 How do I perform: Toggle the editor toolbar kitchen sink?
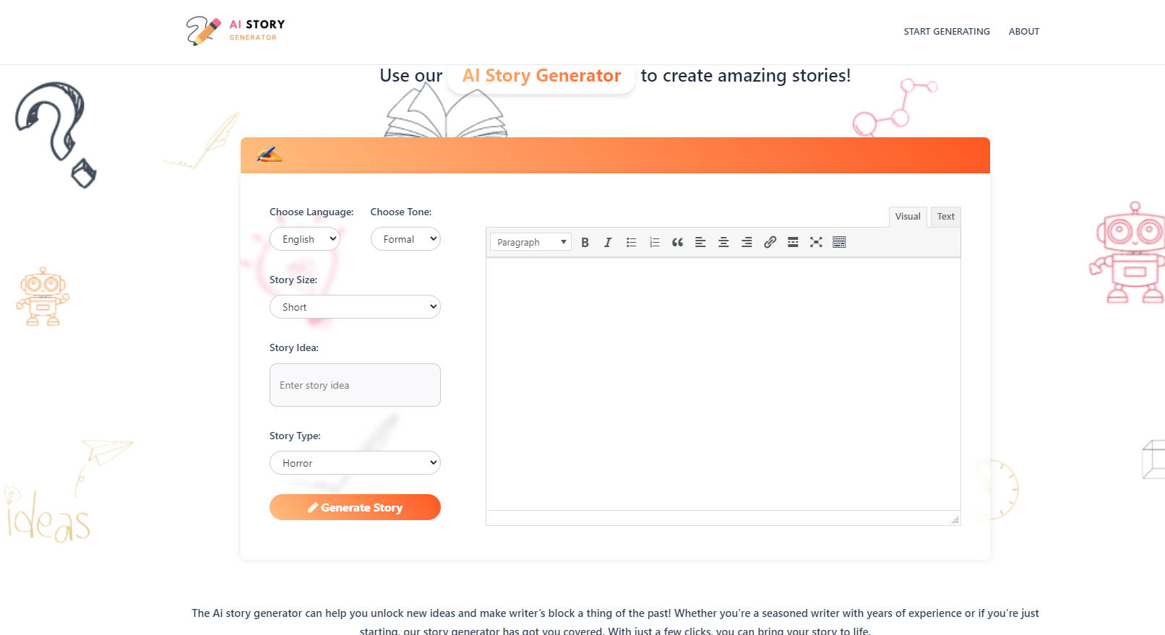coord(839,243)
